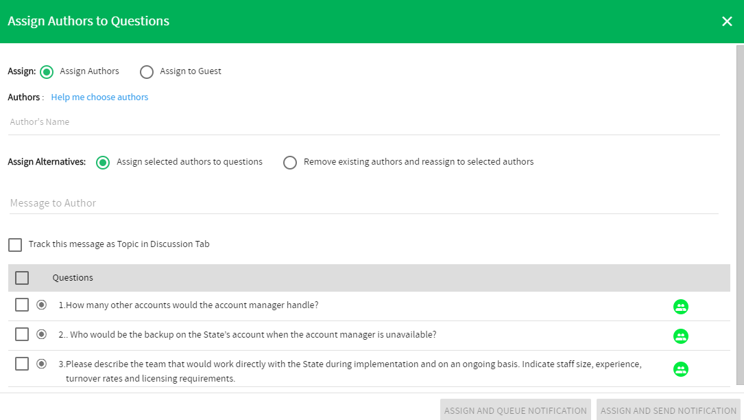Click the authors icon for question 2
Image resolution: width=744 pixels, height=420 pixels.
pyautogui.click(x=680, y=336)
